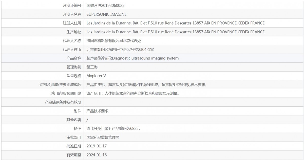Click the 产品储存条件及有效期 label
Screen dimensions: 304x160
(63, 102)
